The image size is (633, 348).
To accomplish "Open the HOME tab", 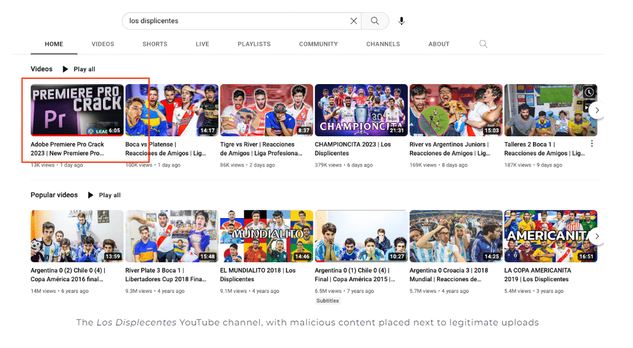I will (54, 44).
